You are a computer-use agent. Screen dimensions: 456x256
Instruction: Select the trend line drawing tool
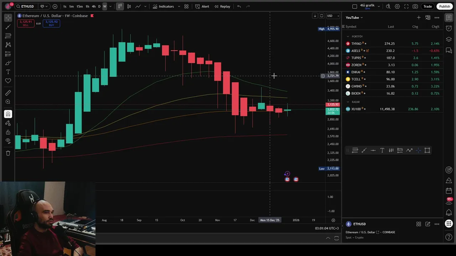(8, 27)
